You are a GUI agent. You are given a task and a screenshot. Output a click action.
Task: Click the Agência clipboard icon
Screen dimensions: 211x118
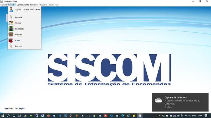pyautogui.click(x=11, y=17)
